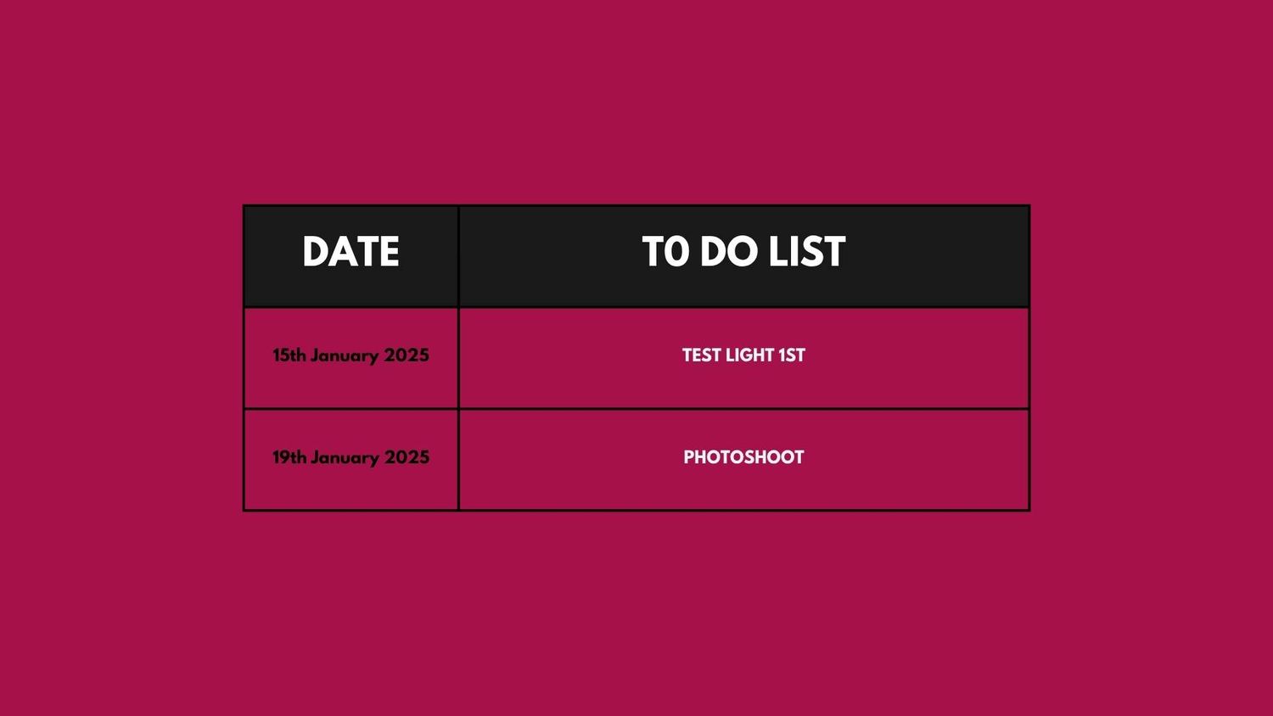
Task: Click "1ST" in the first task row
Action: tap(792, 355)
